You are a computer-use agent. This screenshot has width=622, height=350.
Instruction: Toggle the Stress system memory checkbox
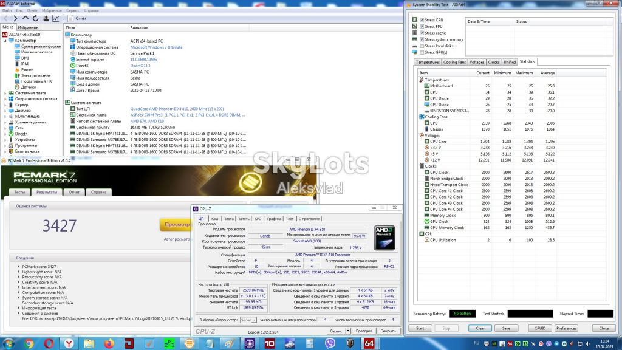tap(422, 39)
